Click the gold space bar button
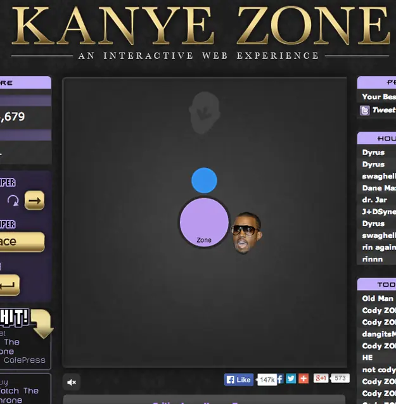Viewport: 396px width, 404px height. coord(22,242)
